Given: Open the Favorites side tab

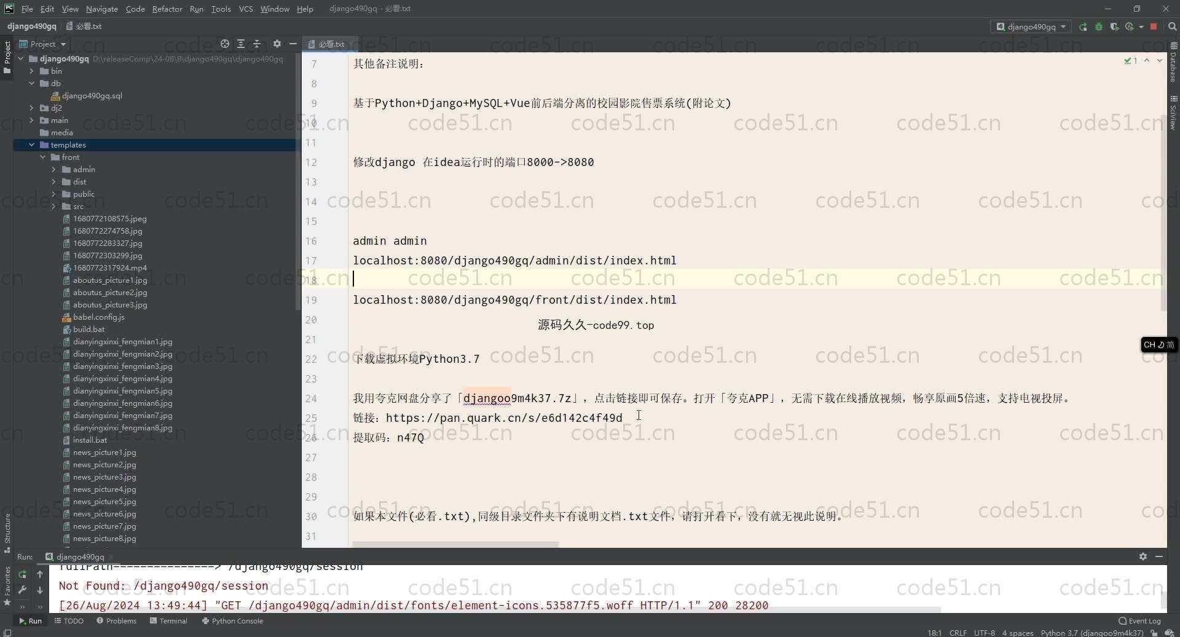Looking at the screenshot, I should (7, 585).
